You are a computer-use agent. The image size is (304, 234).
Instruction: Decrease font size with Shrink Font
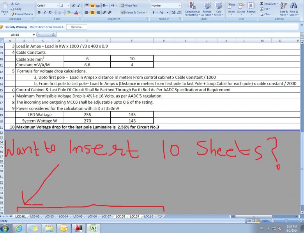pyautogui.click(x=78, y=5)
